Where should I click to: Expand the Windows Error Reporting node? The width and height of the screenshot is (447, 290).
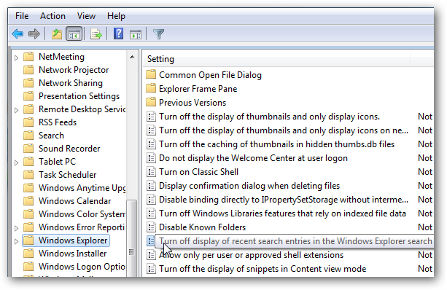[16, 228]
